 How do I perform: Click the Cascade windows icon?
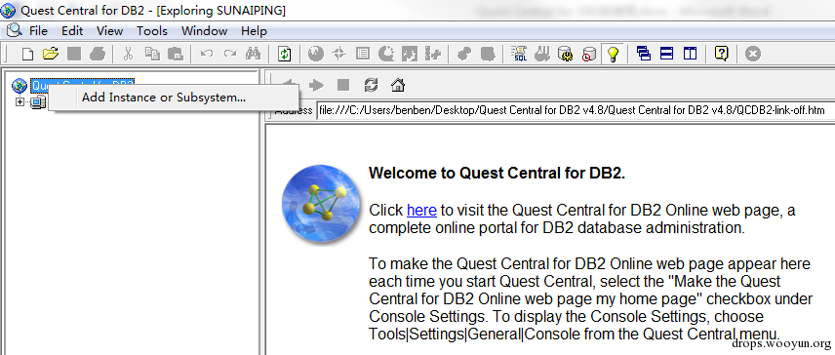tap(644, 54)
